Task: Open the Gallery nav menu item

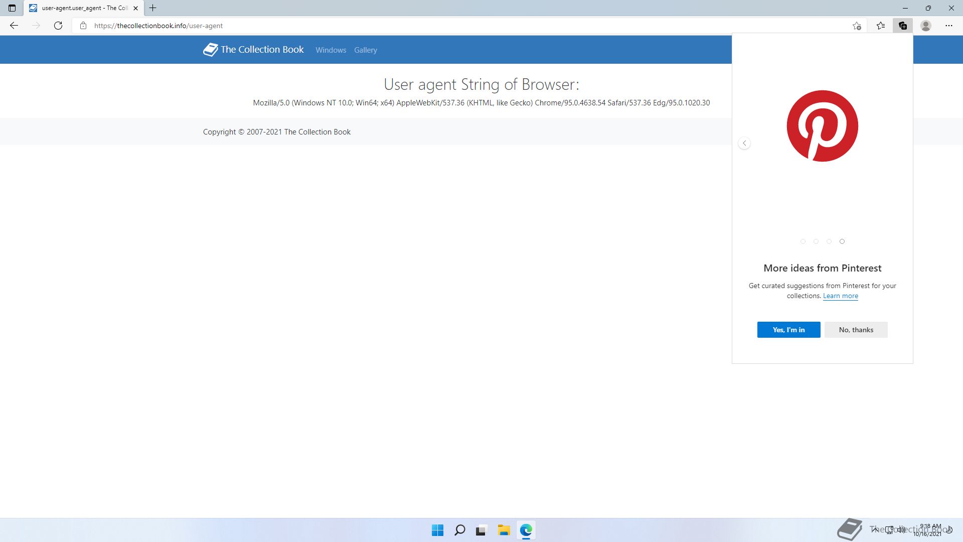Action: (366, 50)
